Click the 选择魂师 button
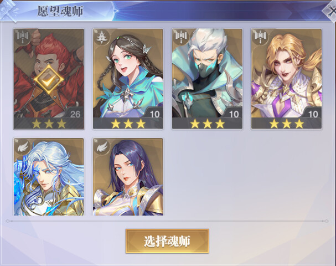The image size is (336, 266). pos(167,241)
